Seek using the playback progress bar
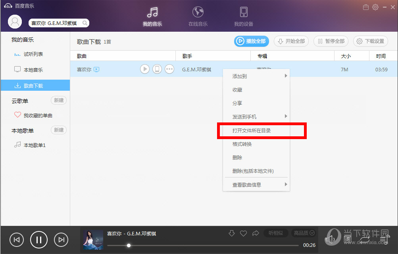Screen dimensions: 398x254 pyautogui.click(x=198, y=245)
